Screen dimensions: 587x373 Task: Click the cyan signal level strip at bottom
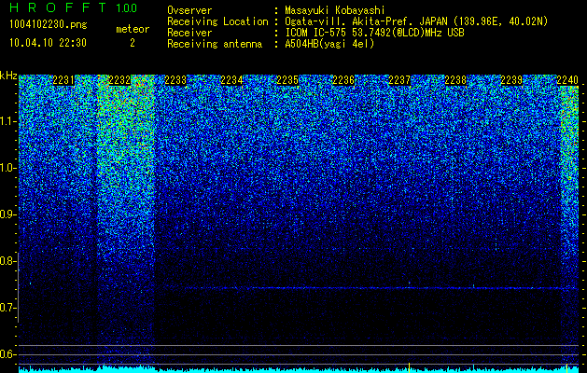[x=299, y=370]
